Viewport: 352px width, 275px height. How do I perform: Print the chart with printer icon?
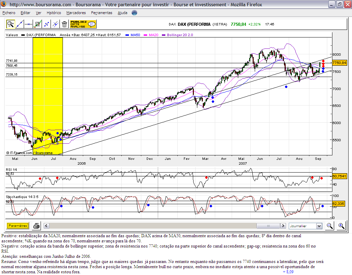click(x=36, y=226)
